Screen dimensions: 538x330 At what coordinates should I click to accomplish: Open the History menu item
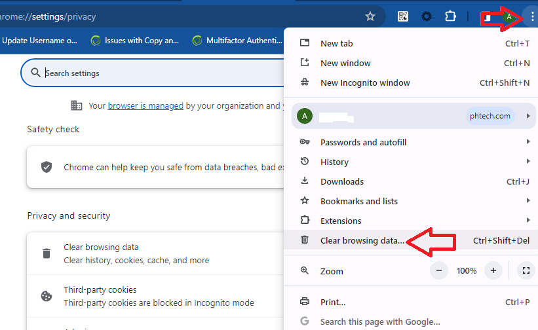411,162
